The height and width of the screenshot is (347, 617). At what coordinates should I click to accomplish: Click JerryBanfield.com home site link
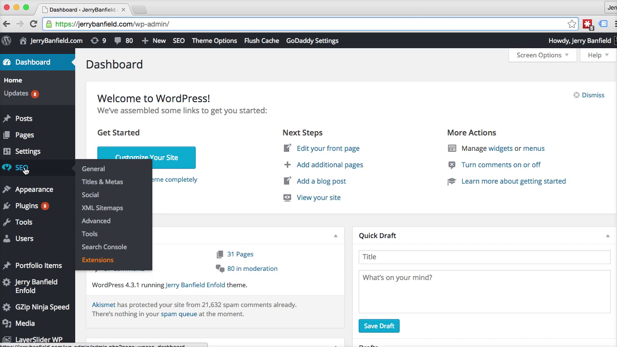coord(51,40)
